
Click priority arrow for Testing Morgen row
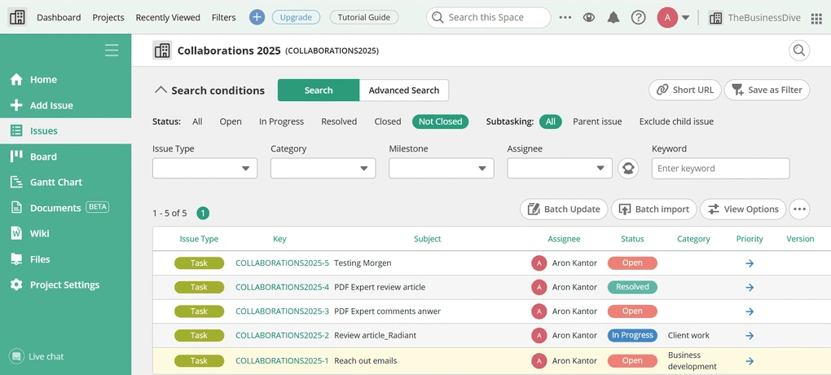(750, 263)
